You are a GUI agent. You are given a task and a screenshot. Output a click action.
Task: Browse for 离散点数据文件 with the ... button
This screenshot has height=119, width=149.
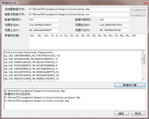pyautogui.click(x=138, y=15)
